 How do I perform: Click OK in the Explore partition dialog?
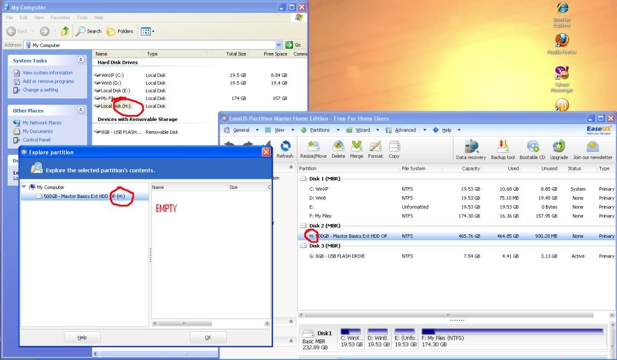[x=208, y=337]
